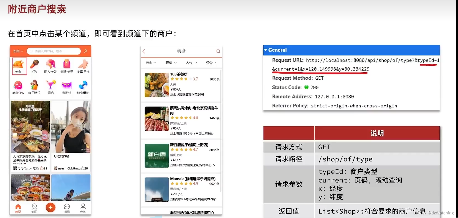Click the 无尽浪漫的夜晚 blog title
Screen dimensions: 458x218
click(x=30, y=158)
